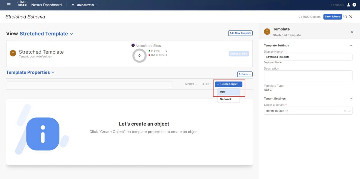Close the Template side panel
Image resolution: width=360 pixels, height=179 pixels.
[352, 32]
